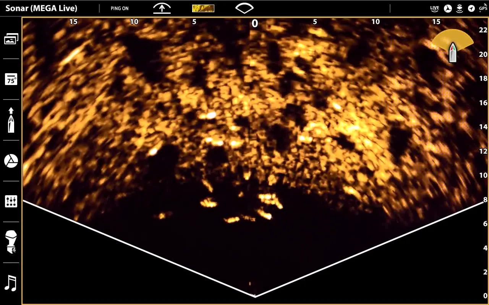Viewport: 489px width, 305px height.
Task: Open the sonar adjustment sliders icon
Action: (11, 201)
